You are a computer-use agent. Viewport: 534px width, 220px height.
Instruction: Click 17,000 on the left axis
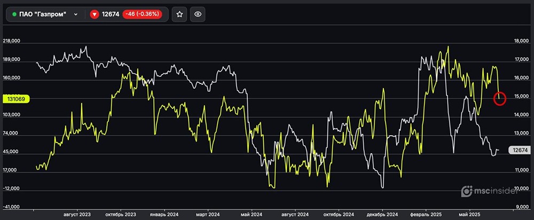[x=10, y=170]
